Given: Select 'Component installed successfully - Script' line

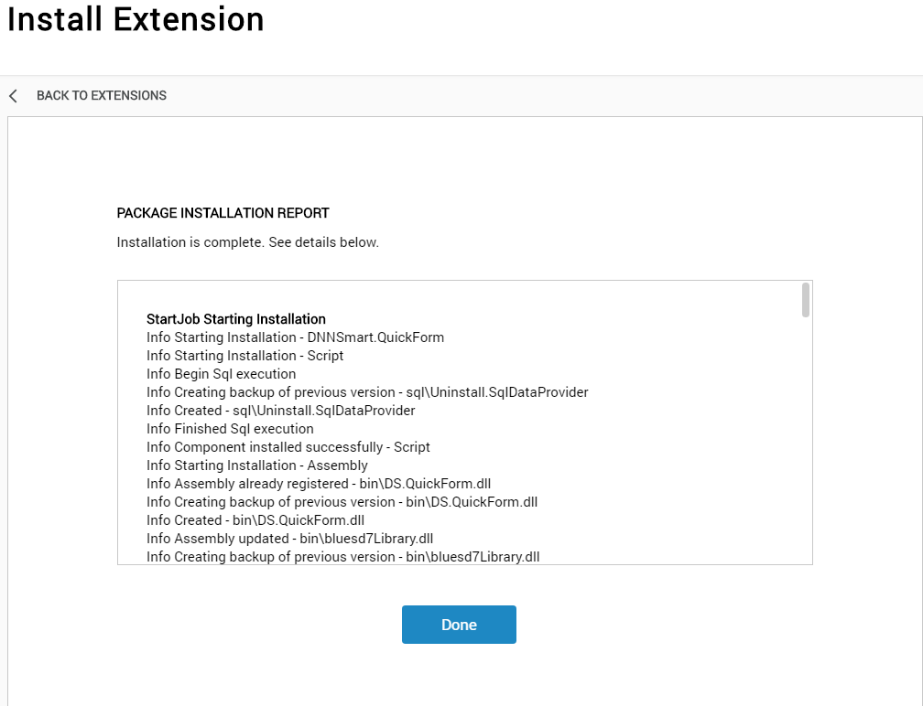Looking at the screenshot, I should (x=288, y=447).
